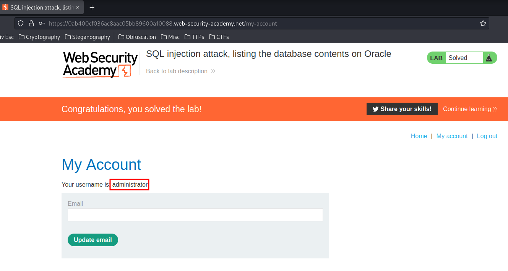
Task: Click the Congratulations, you solved the lab message
Action: 131,109
